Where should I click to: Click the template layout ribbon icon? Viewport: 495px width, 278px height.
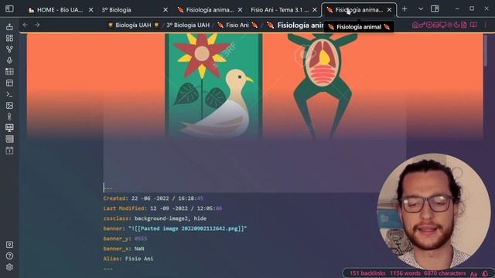click(9, 83)
